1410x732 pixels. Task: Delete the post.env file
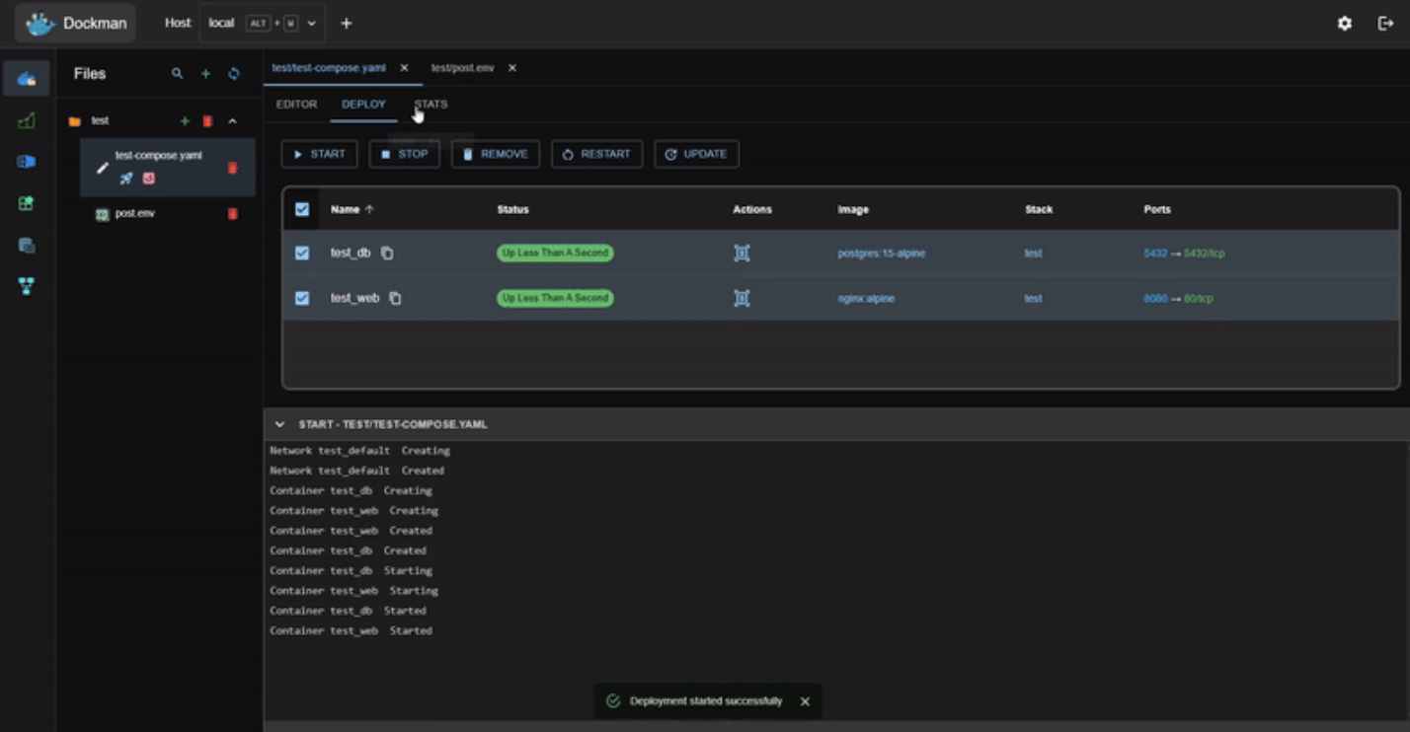click(x=233, y=214)
